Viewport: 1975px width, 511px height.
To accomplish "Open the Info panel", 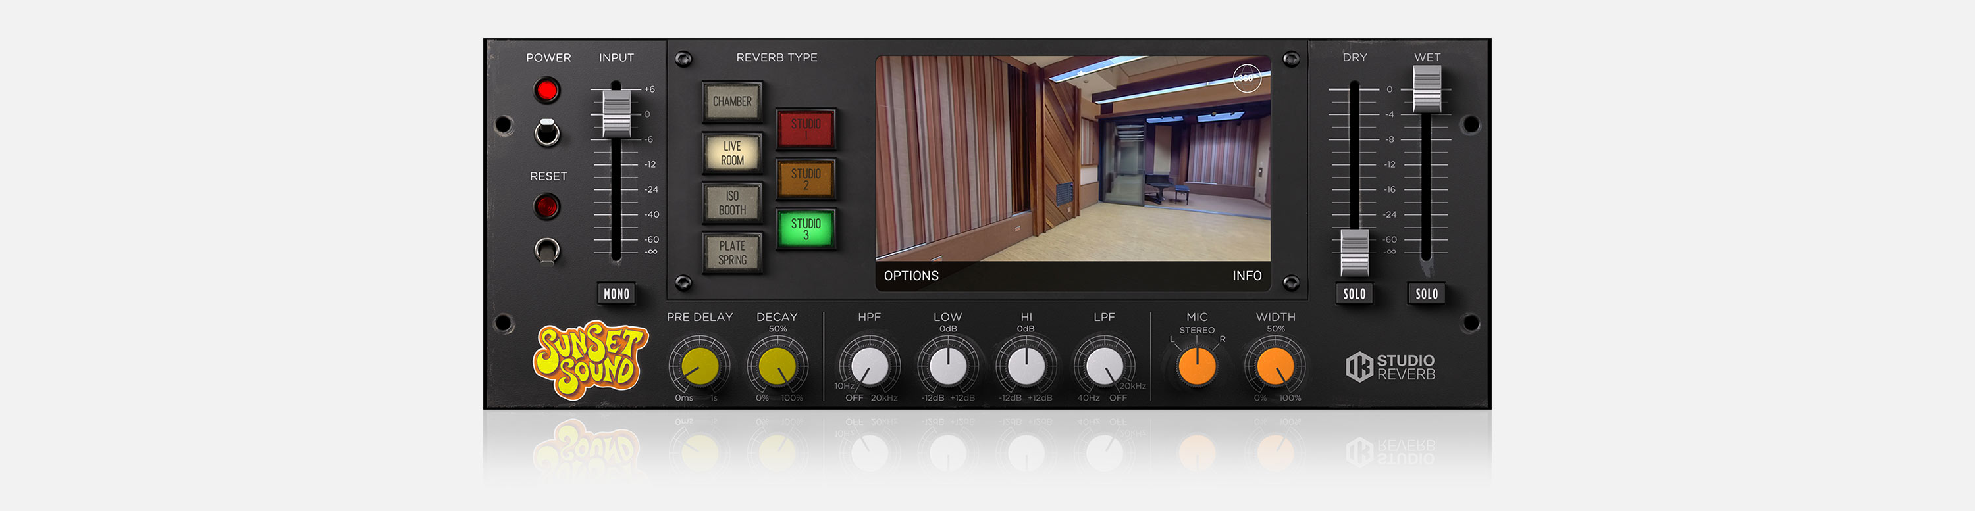I will [1246, 276].
